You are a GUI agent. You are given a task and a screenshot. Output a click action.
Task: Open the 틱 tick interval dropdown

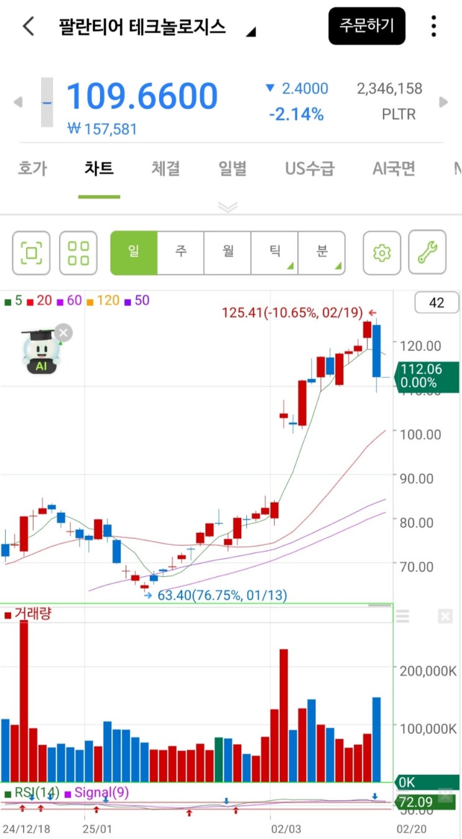pyautogui.click(x=274, y=252)
